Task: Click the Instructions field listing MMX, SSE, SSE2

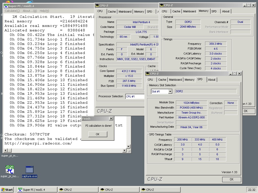Action: tap(137, 59)
